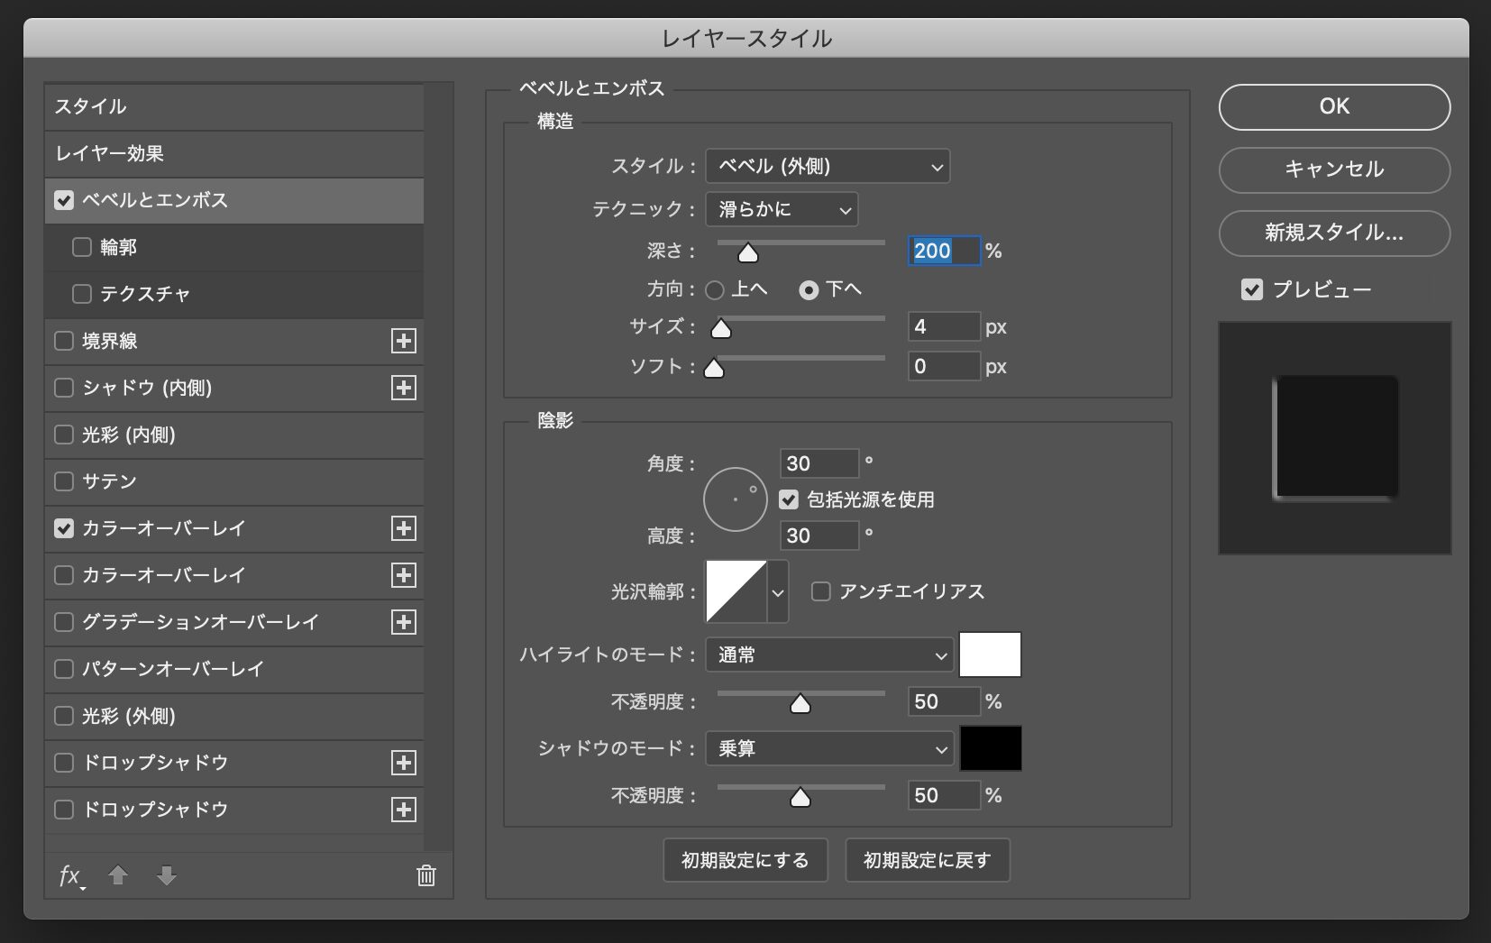The height and width of the screenshot is (943, 1491).
Task: Click the angle dial control
Action: click(735, 499)
